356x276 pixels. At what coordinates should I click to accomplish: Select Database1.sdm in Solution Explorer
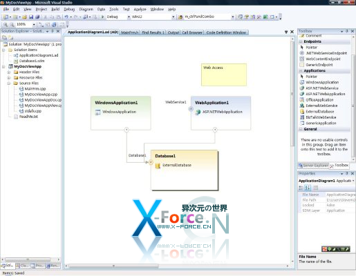pos(29,61)
